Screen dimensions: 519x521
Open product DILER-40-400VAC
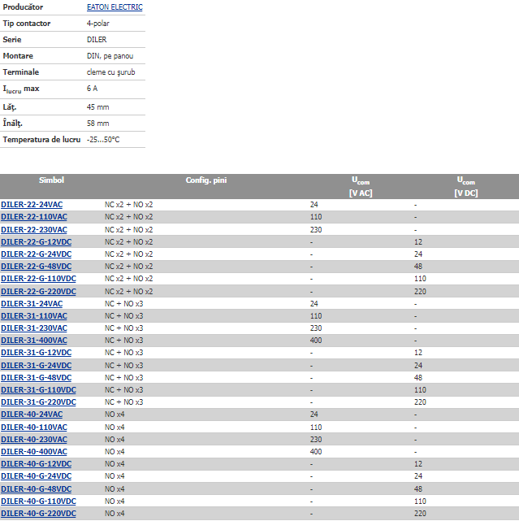34,452
